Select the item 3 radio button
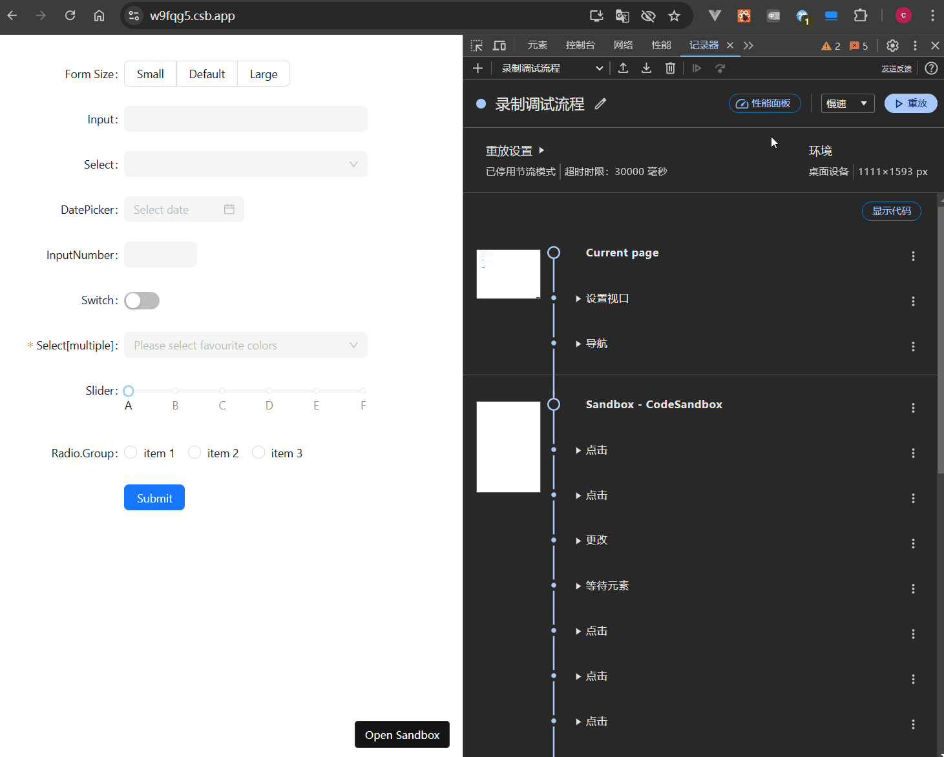Screen dimensions: 944x757 (x=258, y=452)
